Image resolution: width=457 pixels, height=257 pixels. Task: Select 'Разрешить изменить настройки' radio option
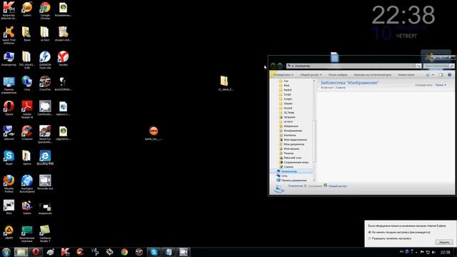pyautogui.click(x=370, y=238)
